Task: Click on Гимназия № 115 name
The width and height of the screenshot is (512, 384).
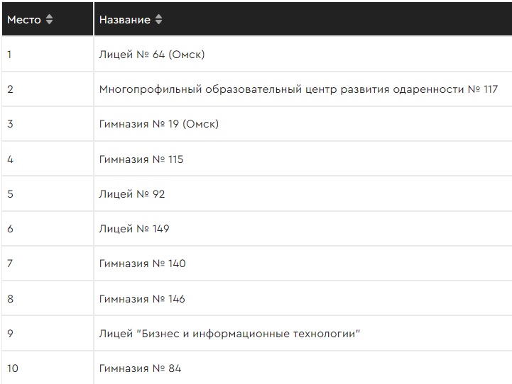Action: pyautogui.click(x=141, y=159)
